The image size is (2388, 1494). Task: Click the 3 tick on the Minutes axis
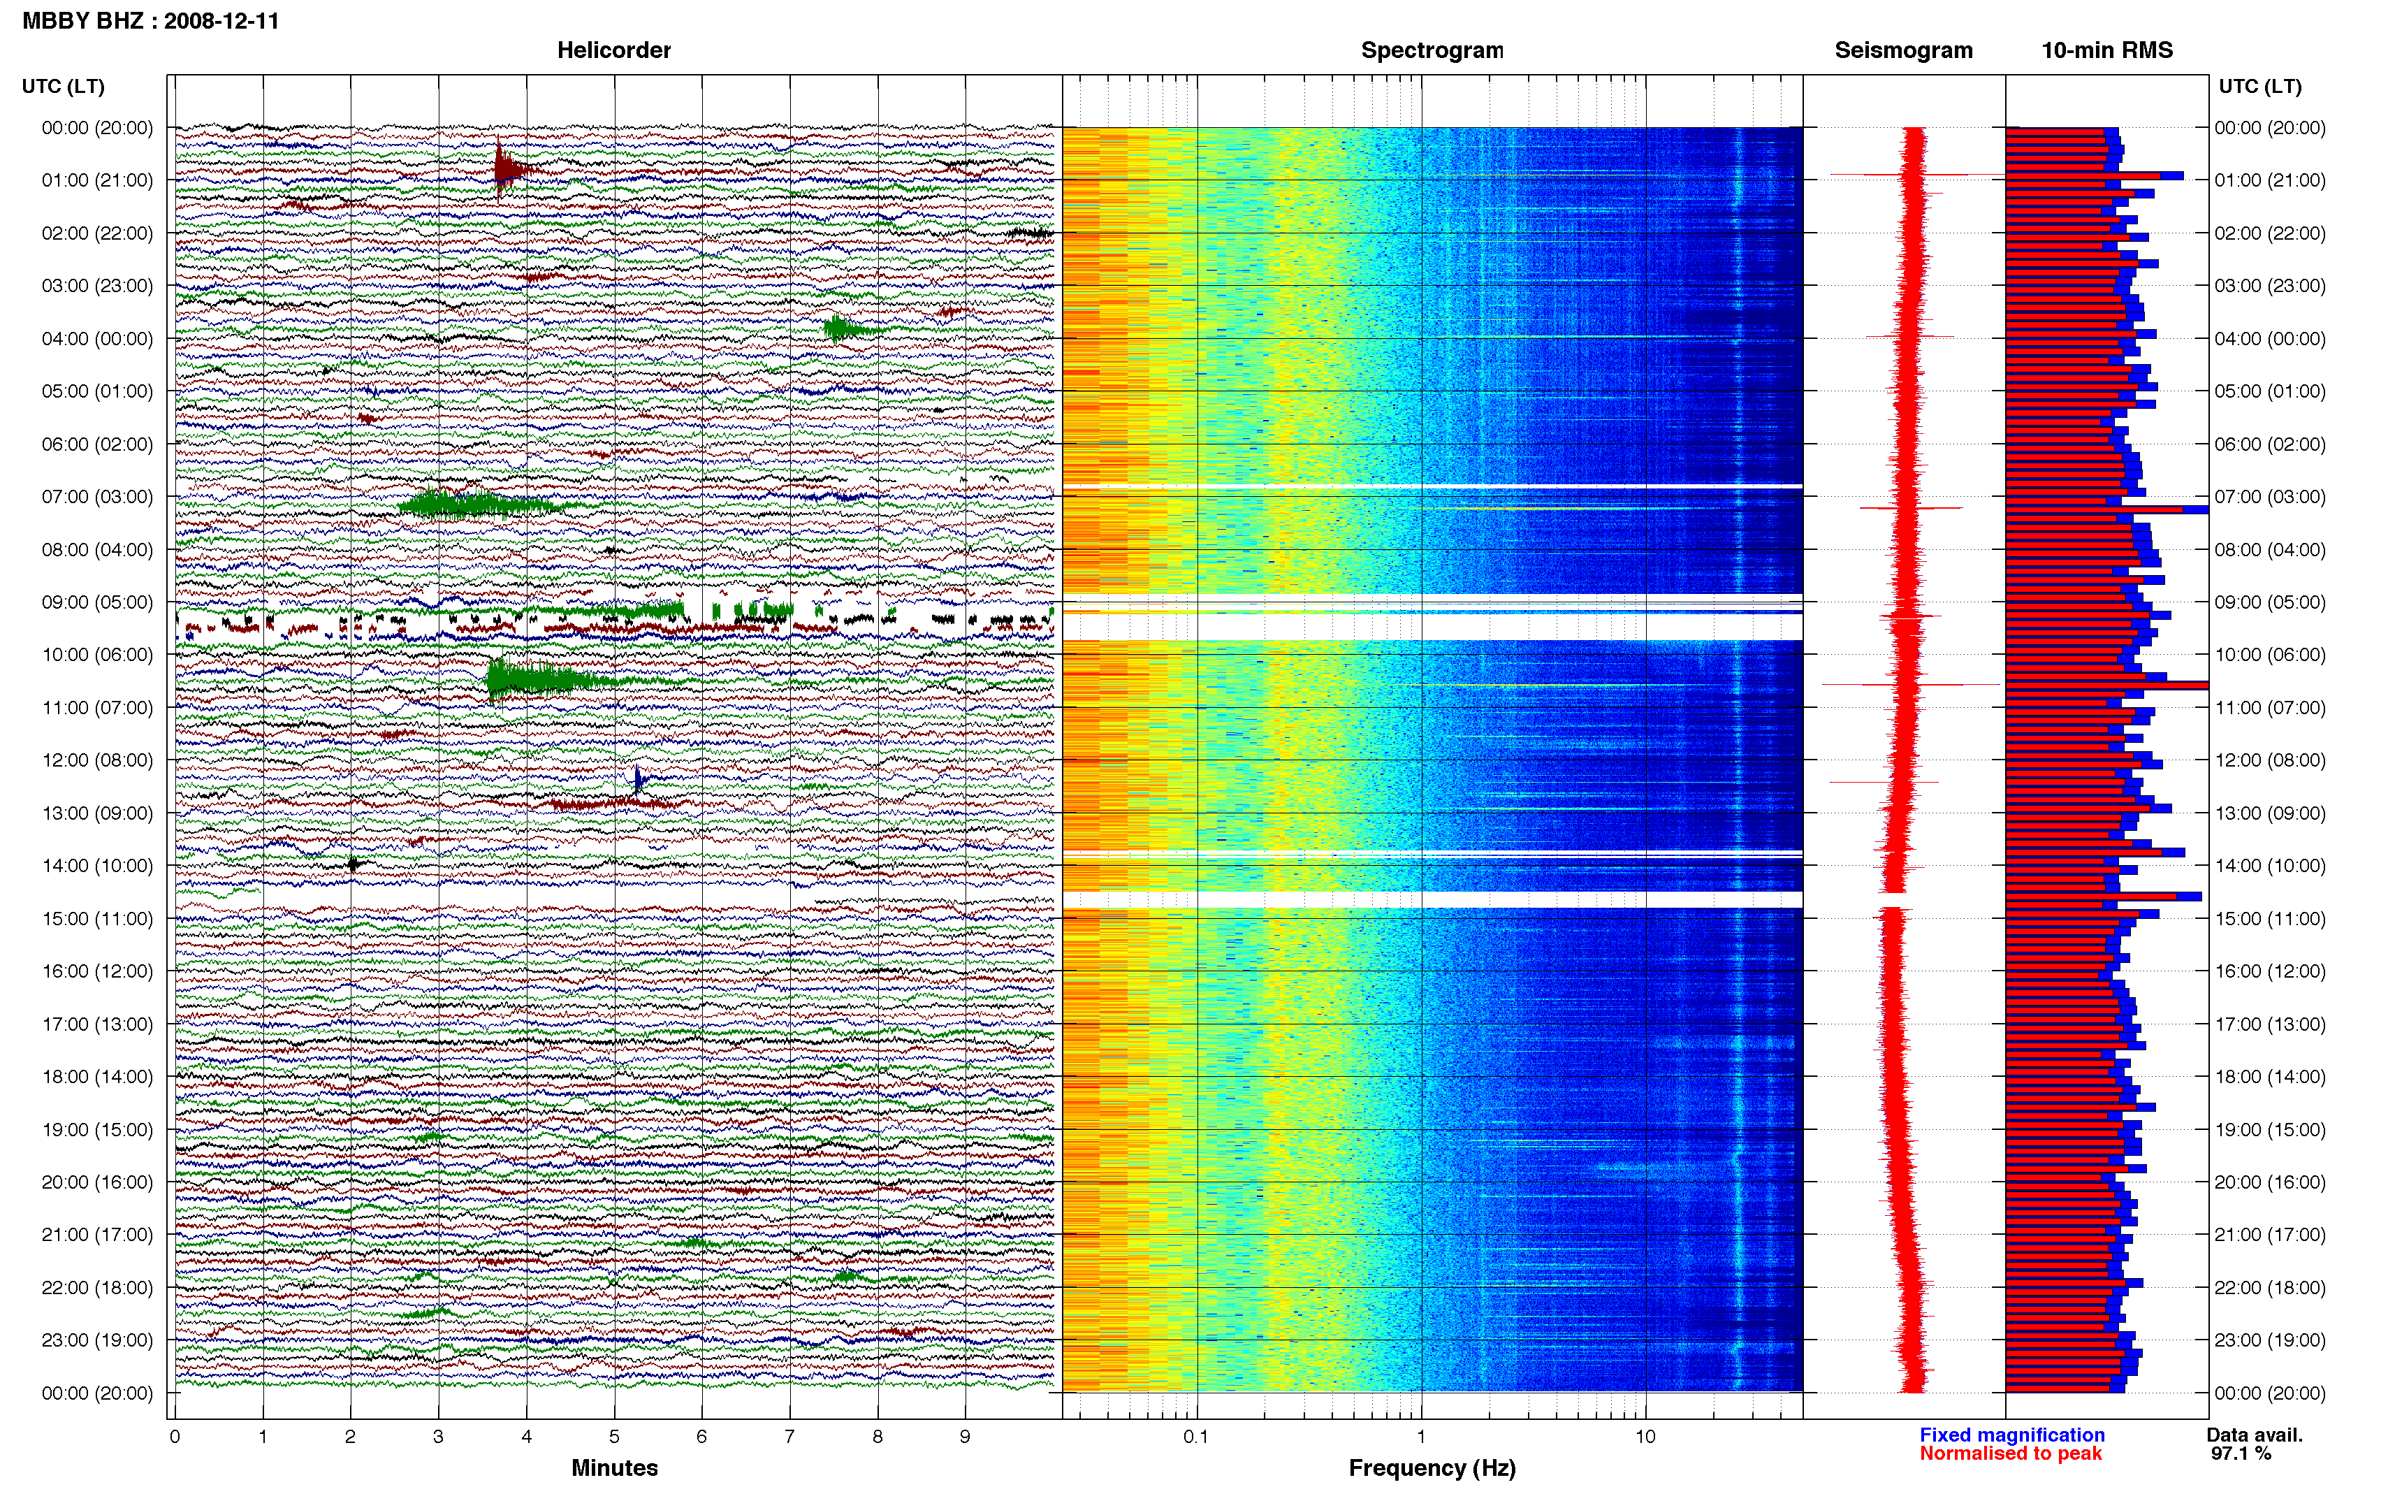[439, 1437]
